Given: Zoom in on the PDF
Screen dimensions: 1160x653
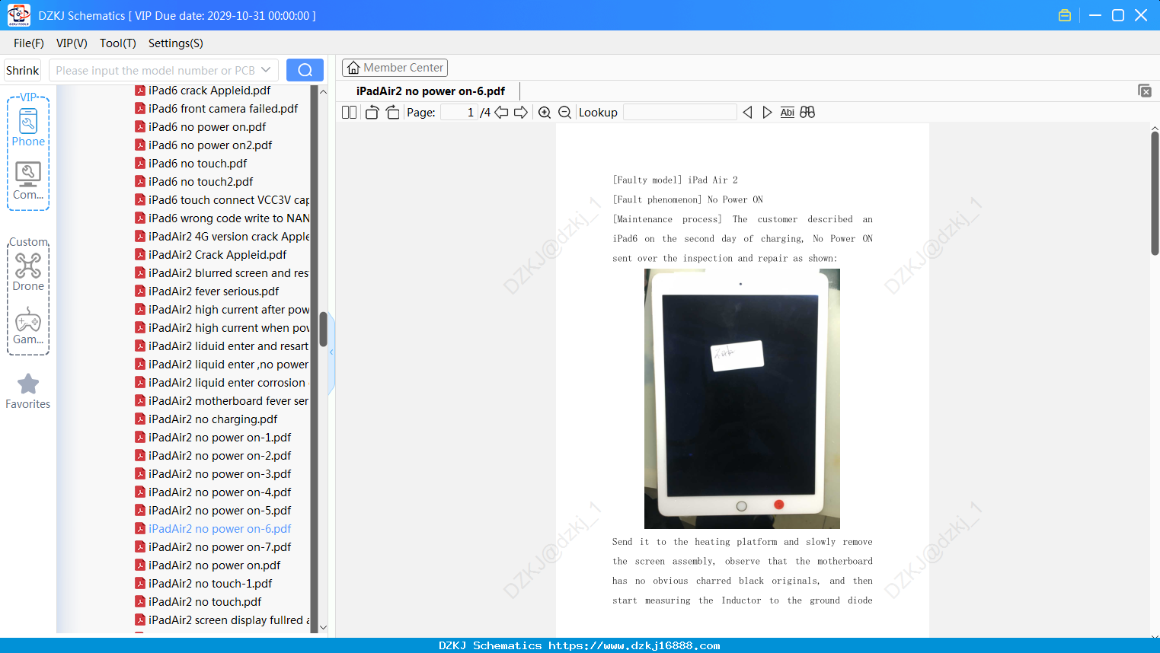Looking at the screenshot, I should (545, 112).
